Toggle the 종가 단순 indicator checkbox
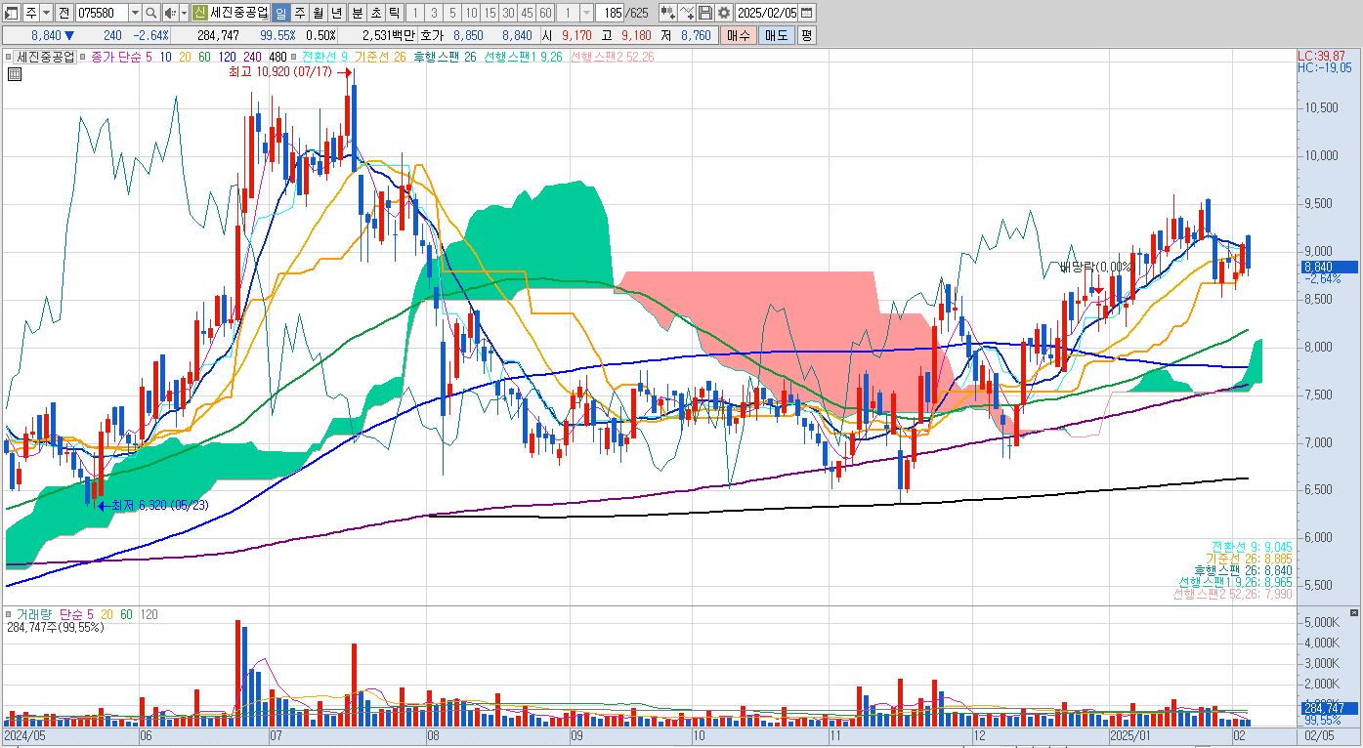Viewport: 1363px width, 748px height. click(84, 57)
